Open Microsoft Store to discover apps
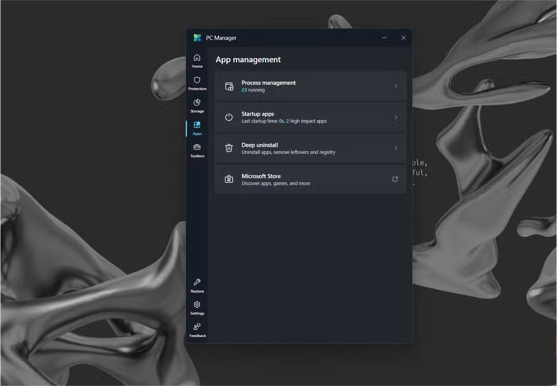The image size is (557, 386). pos(309,179)
